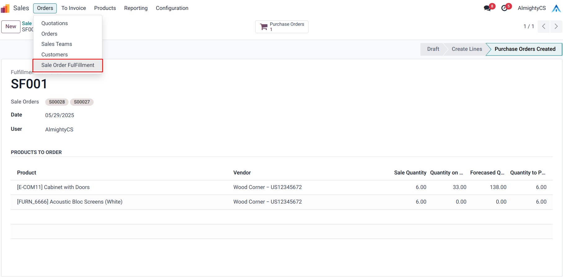563x277 pixels.
Task: Click the AlmightyCS company logo icon
Action: (x=556, y=8)
